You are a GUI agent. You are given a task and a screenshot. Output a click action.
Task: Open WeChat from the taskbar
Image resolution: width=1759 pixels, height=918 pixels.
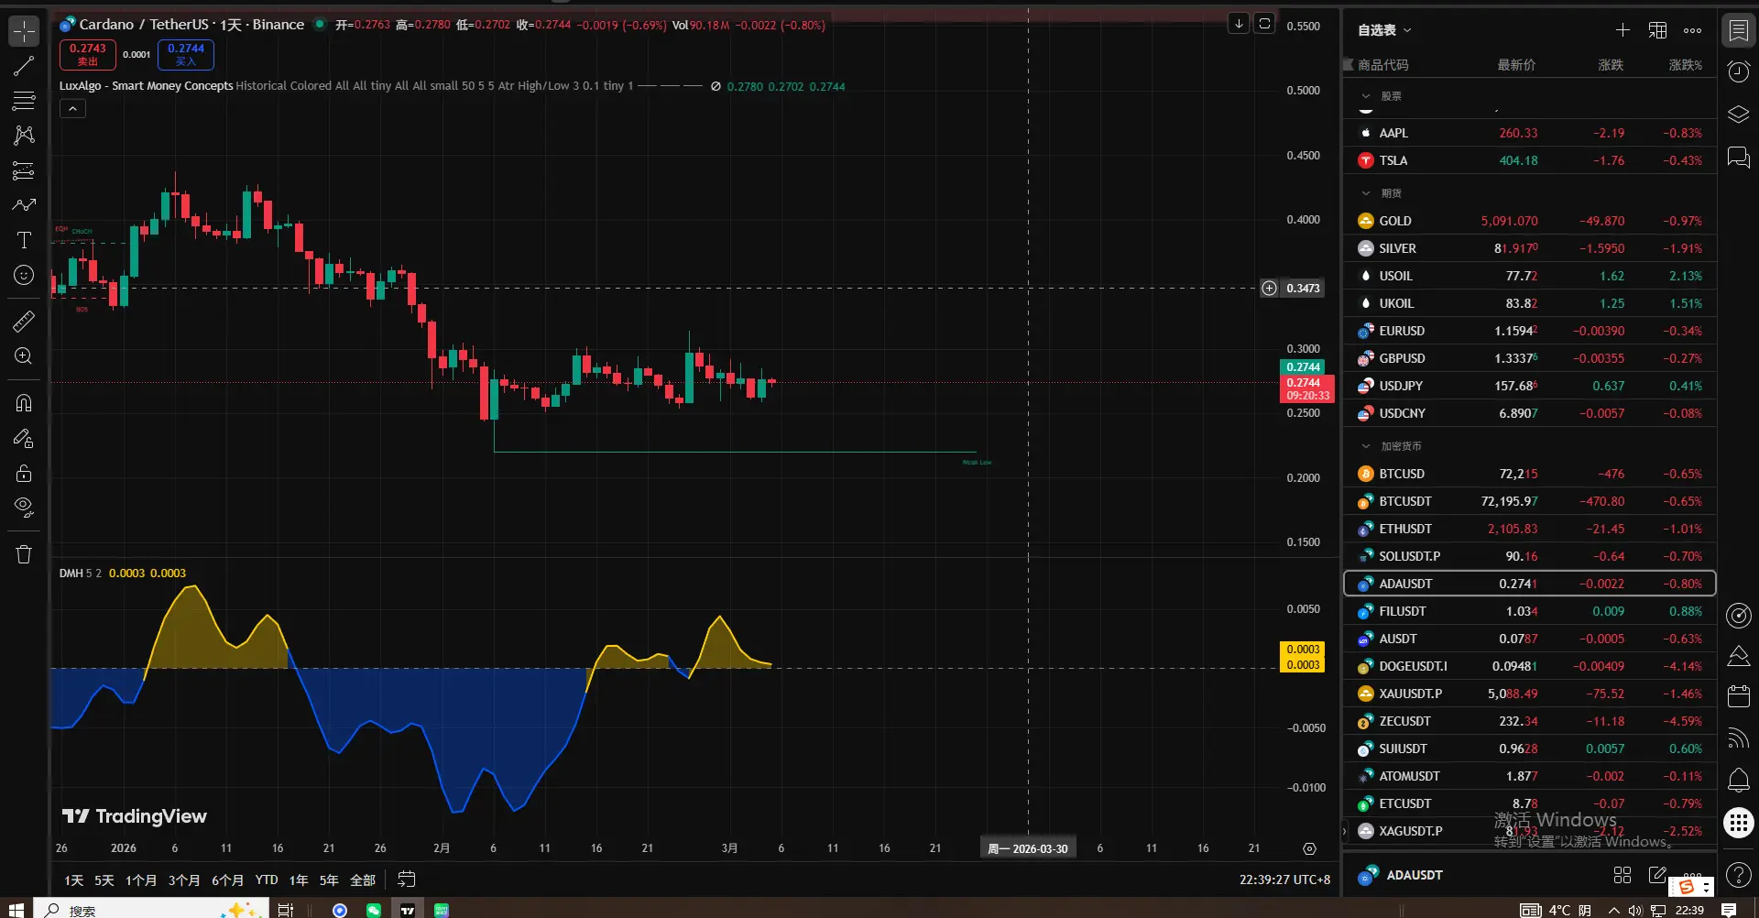tap(374, 910)
